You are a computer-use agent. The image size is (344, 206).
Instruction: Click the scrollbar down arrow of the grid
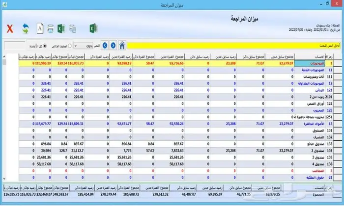tap(4, 179)
